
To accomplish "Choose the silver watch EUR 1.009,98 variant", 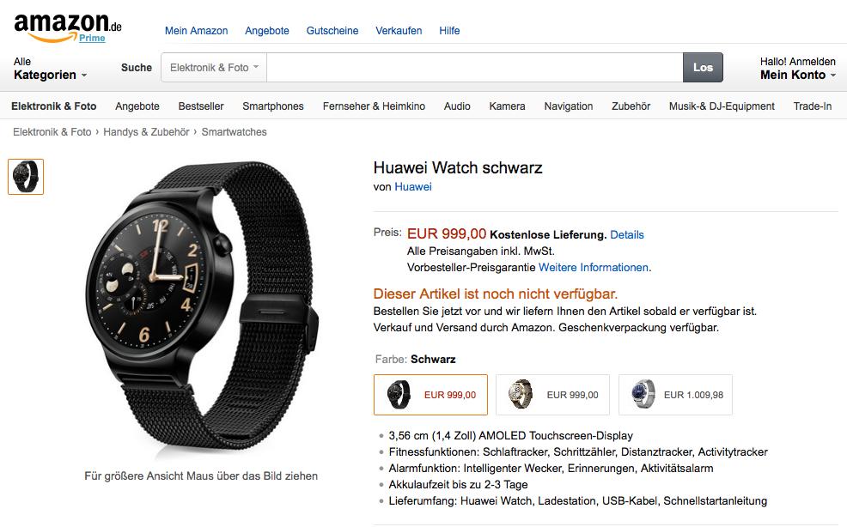I will click(x=675, y=395).
